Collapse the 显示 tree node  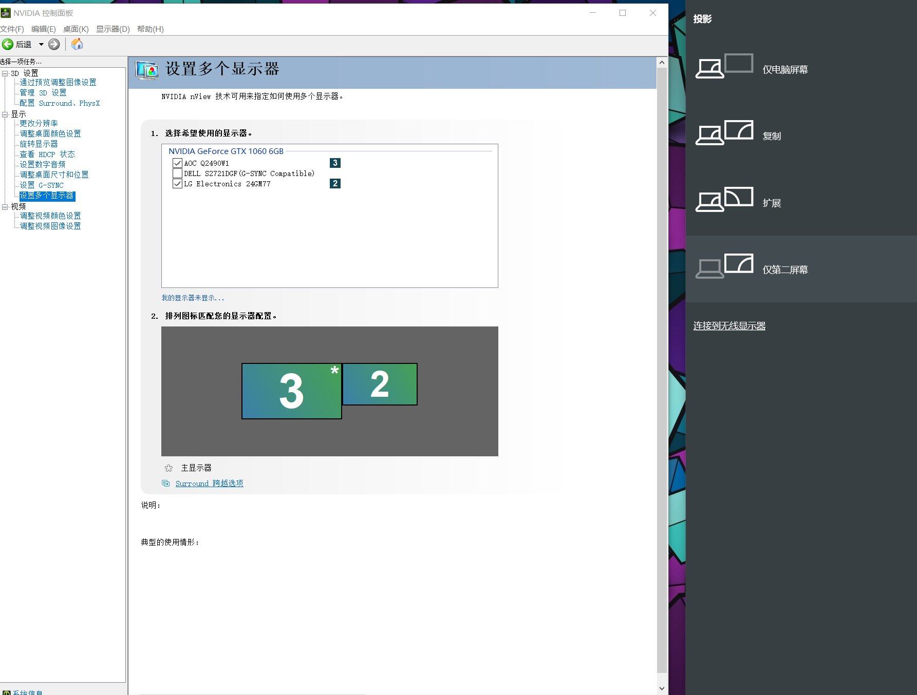click(5, 114)
